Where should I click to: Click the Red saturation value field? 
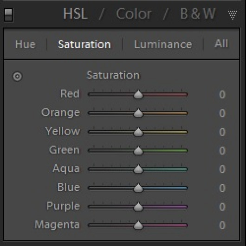point(222,95)
